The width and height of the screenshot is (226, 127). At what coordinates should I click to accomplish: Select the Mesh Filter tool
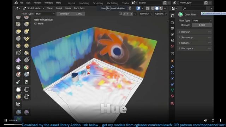click(x=18, y=112)
